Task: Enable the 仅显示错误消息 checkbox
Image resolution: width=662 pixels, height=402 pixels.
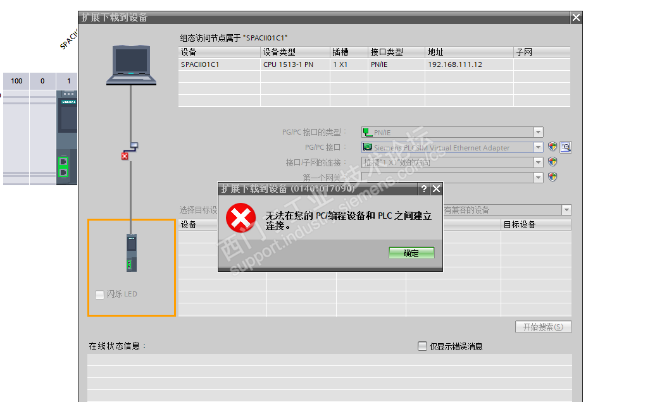Action: 422,346
